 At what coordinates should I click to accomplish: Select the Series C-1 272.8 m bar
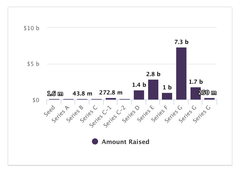point(111,99)
